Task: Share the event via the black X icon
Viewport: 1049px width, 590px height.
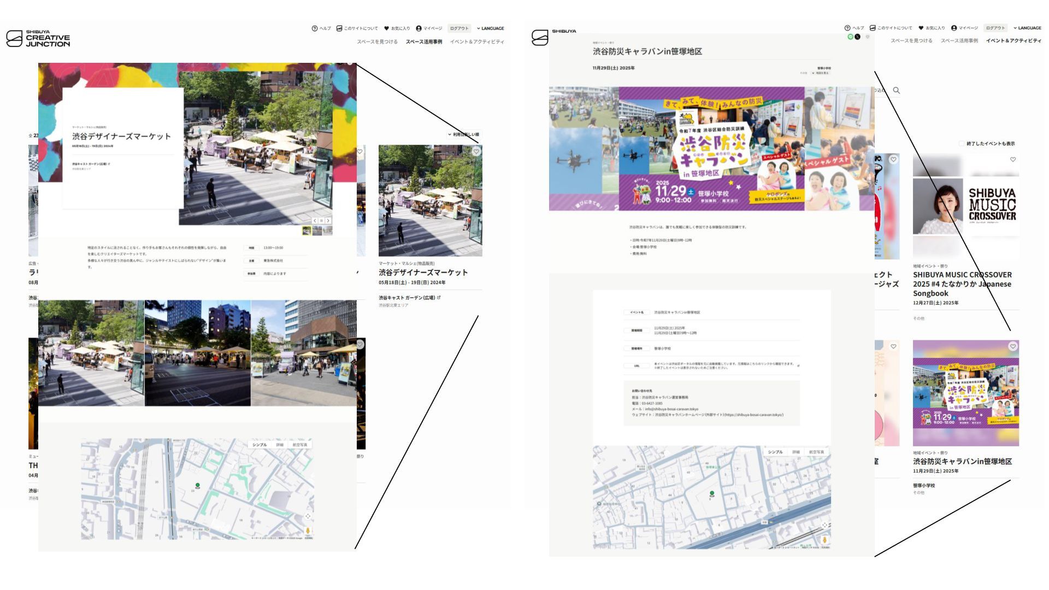Action: 857,37
